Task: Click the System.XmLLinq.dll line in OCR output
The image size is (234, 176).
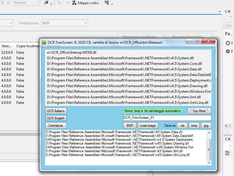Action: click(118, 155)
